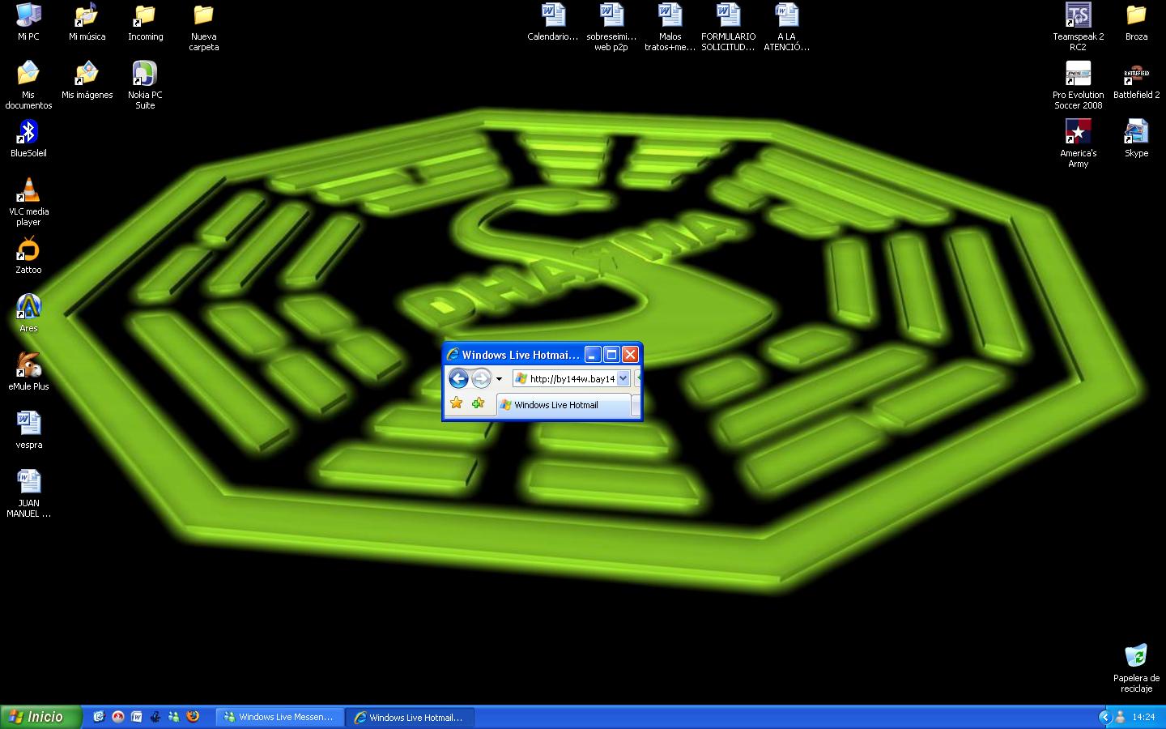1166x729 pixels.
Task: Open the recent pages dropdown arrow
Action: pyautogui.click(x=499, y=379)
